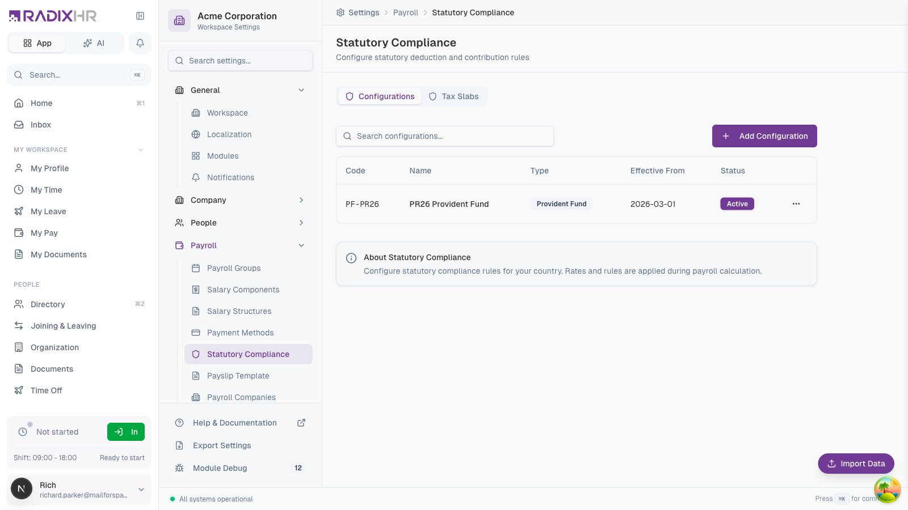Click the Directory people icon
This screenshot has width=908, height=510.
coord(19,304)
